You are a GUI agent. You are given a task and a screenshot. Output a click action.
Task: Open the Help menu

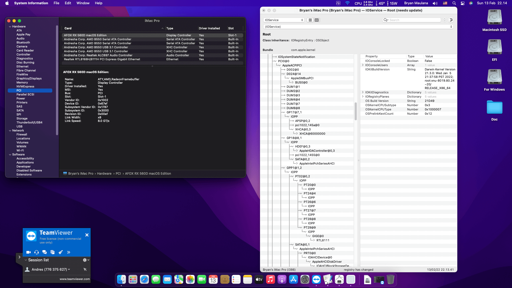point(98,3)
